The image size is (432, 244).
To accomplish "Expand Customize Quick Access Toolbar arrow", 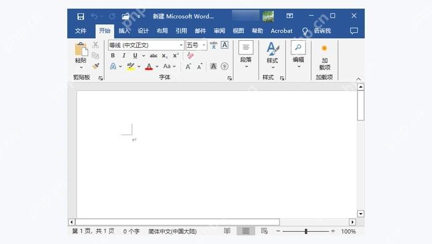I will pyautogui.click(x=139, y=17).
